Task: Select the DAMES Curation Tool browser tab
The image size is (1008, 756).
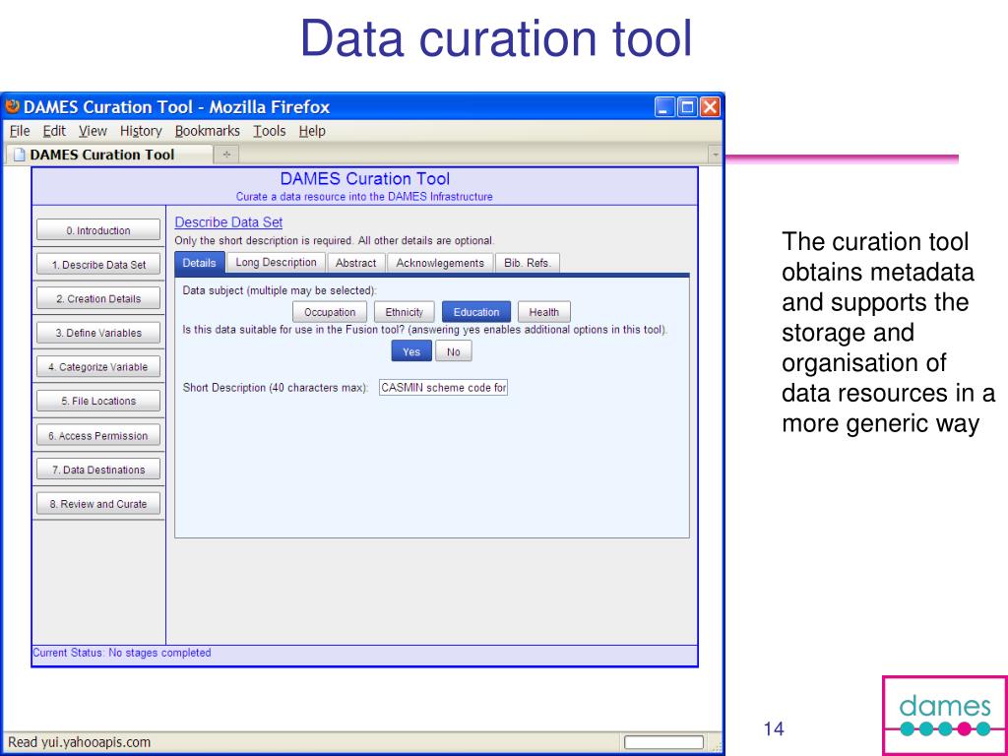Action: coord(109,155)
